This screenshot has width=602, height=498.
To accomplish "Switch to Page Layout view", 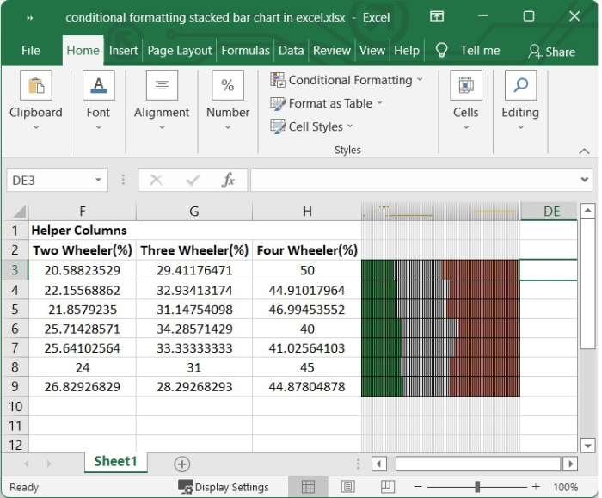I will point(347,487).
